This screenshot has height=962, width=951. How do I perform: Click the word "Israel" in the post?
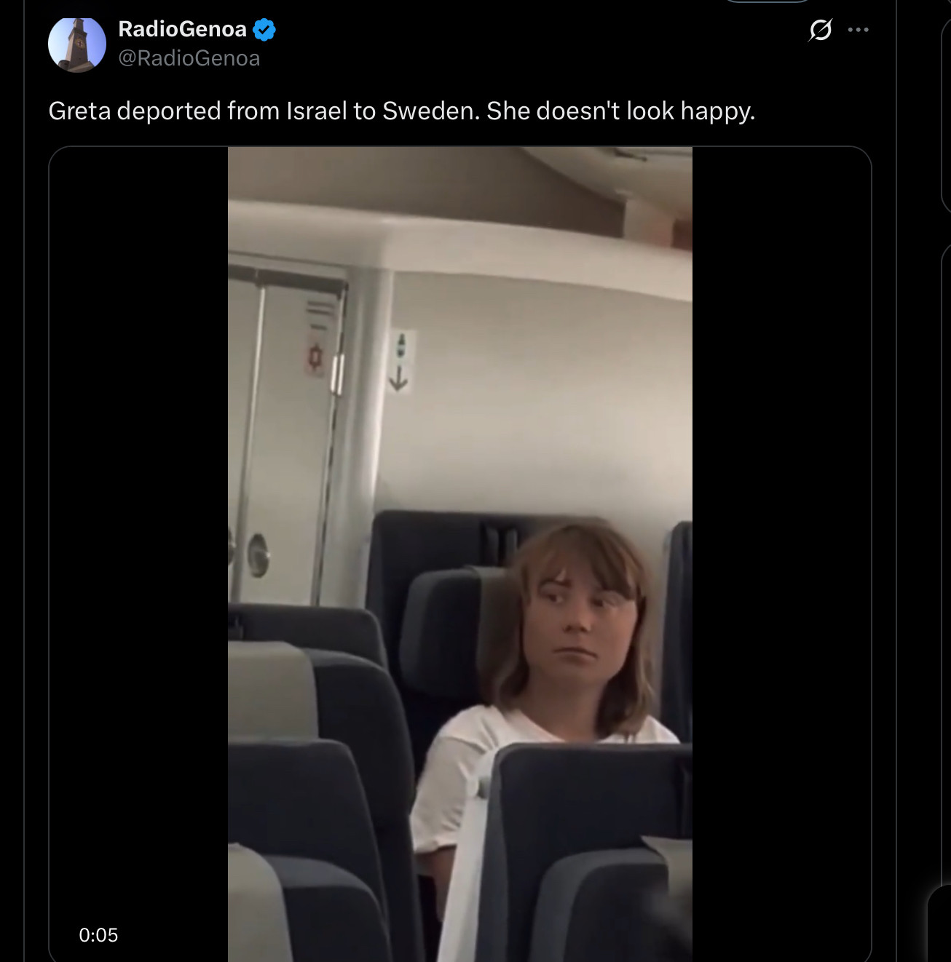[317, 111]
